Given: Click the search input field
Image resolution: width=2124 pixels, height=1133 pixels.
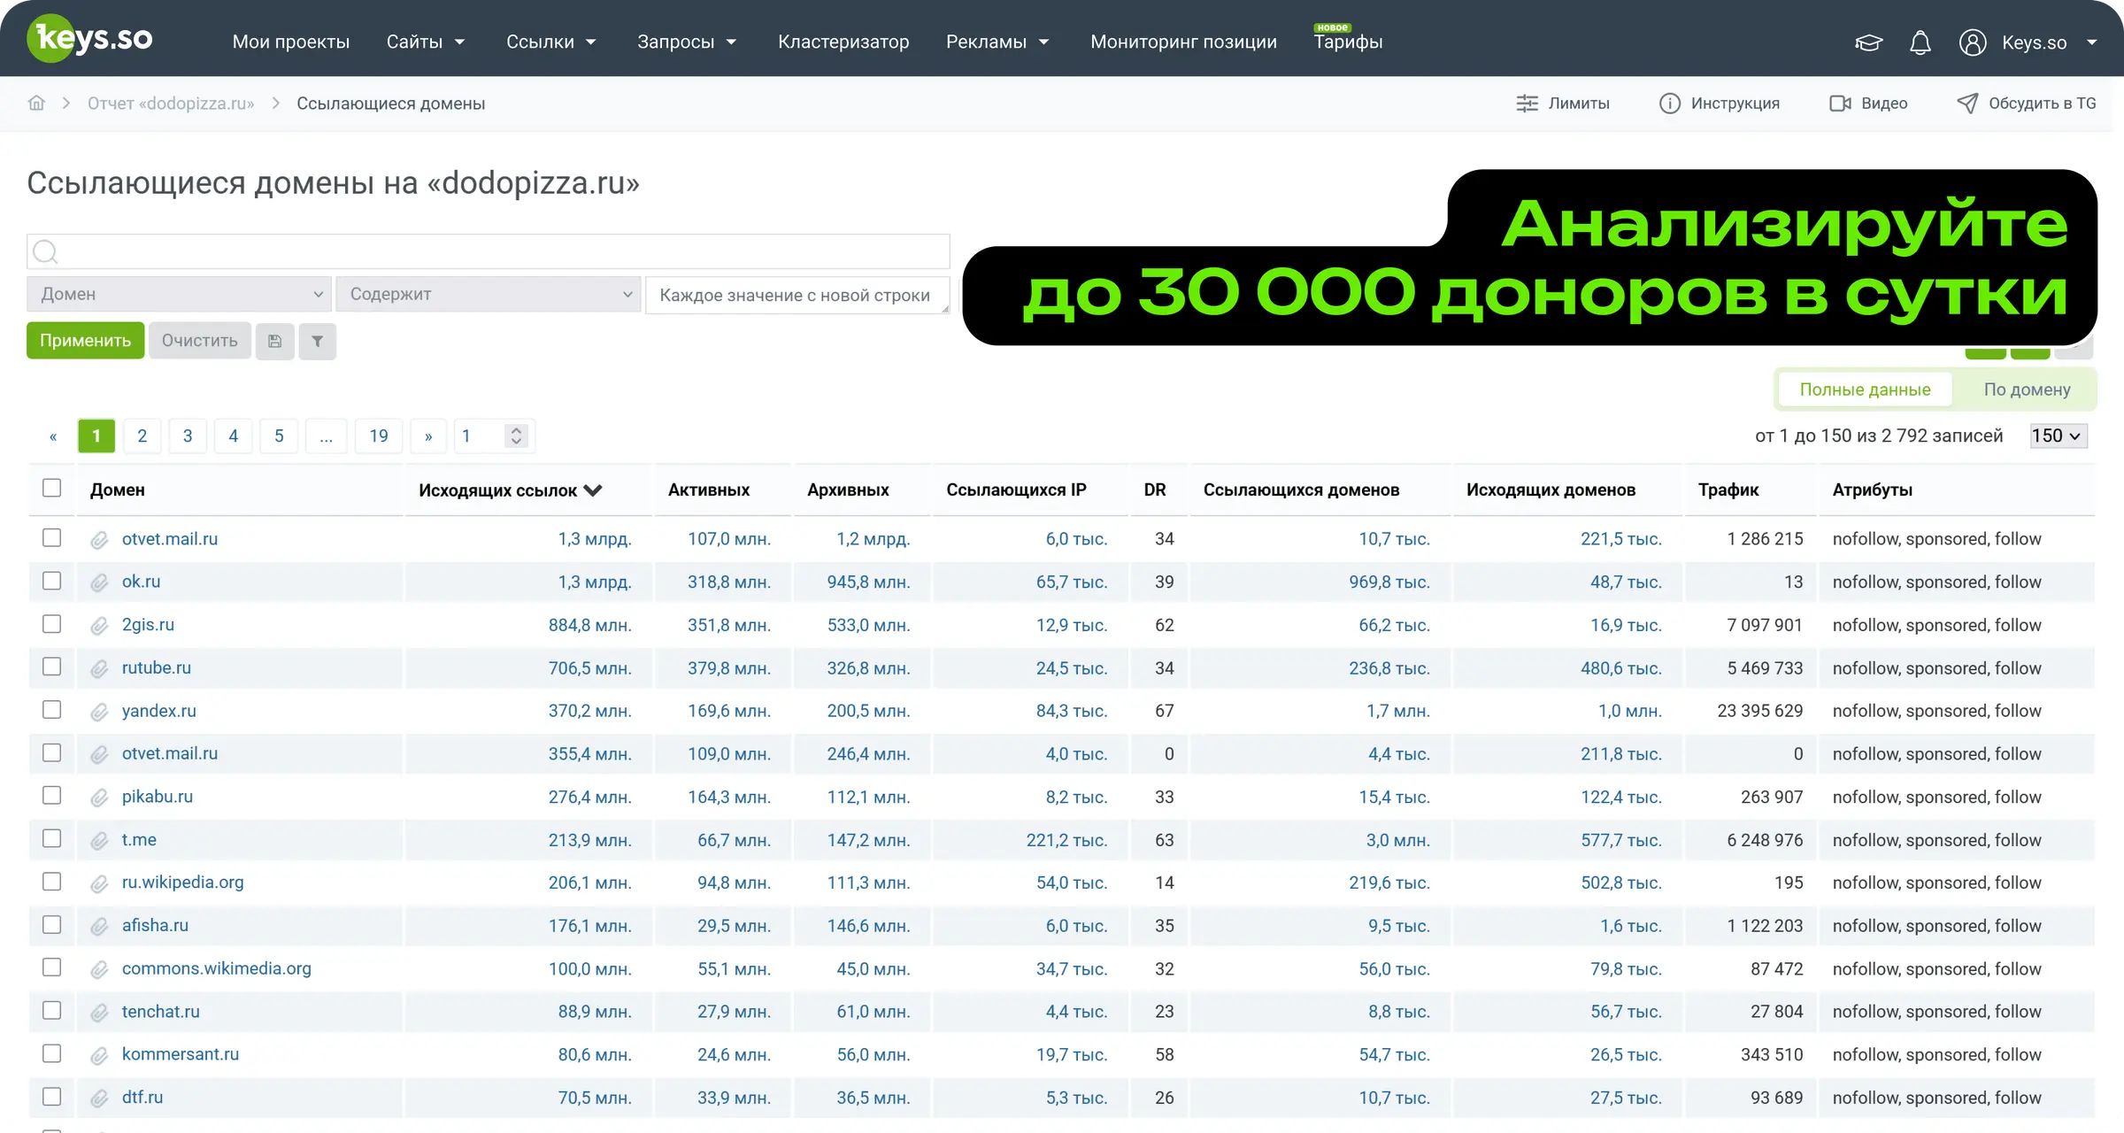Looking at the screenshot, I should [489, 251].
